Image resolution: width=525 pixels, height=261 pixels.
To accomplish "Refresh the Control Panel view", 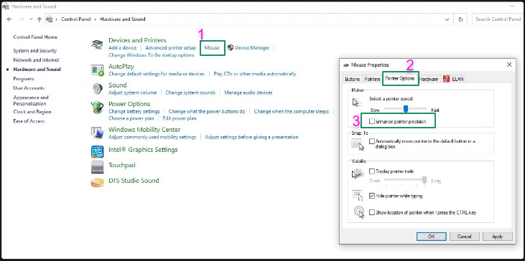I will coord(460,19).
